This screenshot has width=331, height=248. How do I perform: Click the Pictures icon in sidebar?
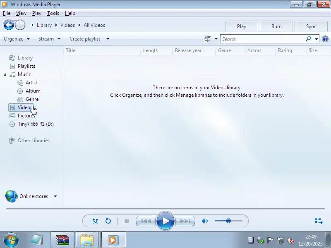click(x=12, y=116)
